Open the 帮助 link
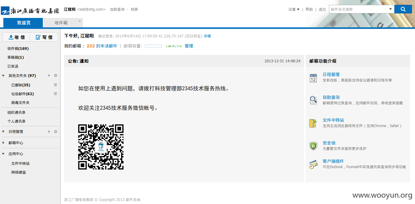Screen dimensions: 415x204 click(x=309, y=9)
